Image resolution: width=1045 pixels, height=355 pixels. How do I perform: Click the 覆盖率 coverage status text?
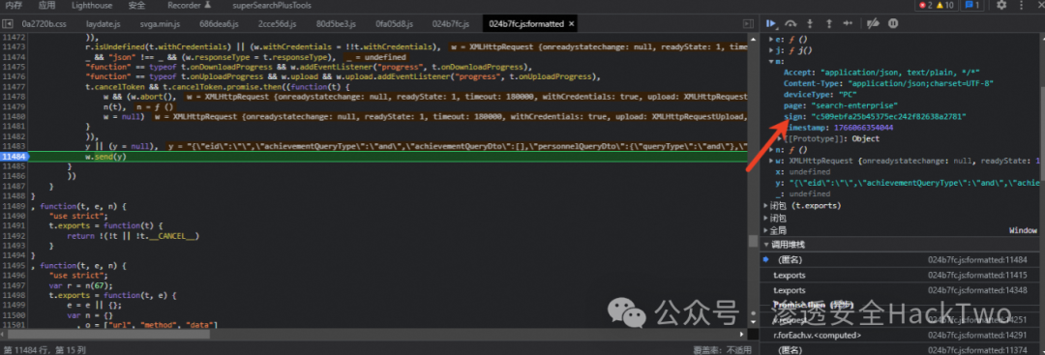(722, 349)
